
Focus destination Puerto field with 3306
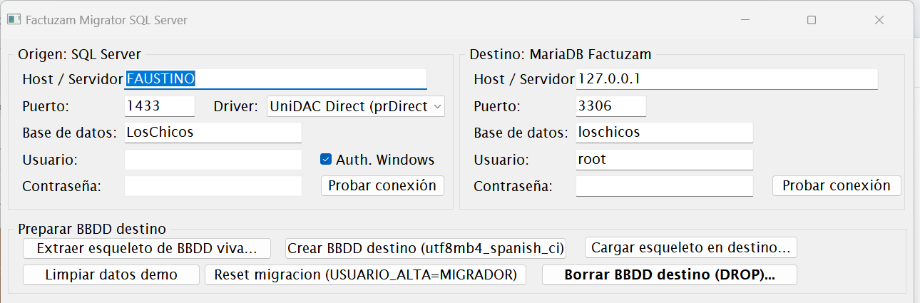click(x=611, y=106)
